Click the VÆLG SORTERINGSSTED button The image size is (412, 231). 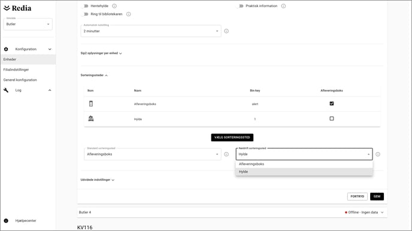(x=232, y=137)
